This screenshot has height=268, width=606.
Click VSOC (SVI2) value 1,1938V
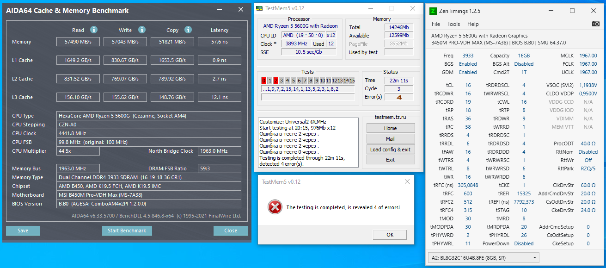[588, 85]
